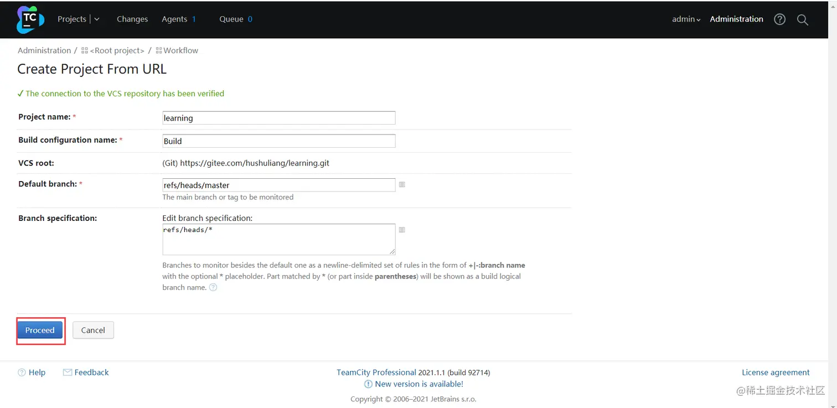Click the Root project grid icon in breadcrumb

coord(85,50)
